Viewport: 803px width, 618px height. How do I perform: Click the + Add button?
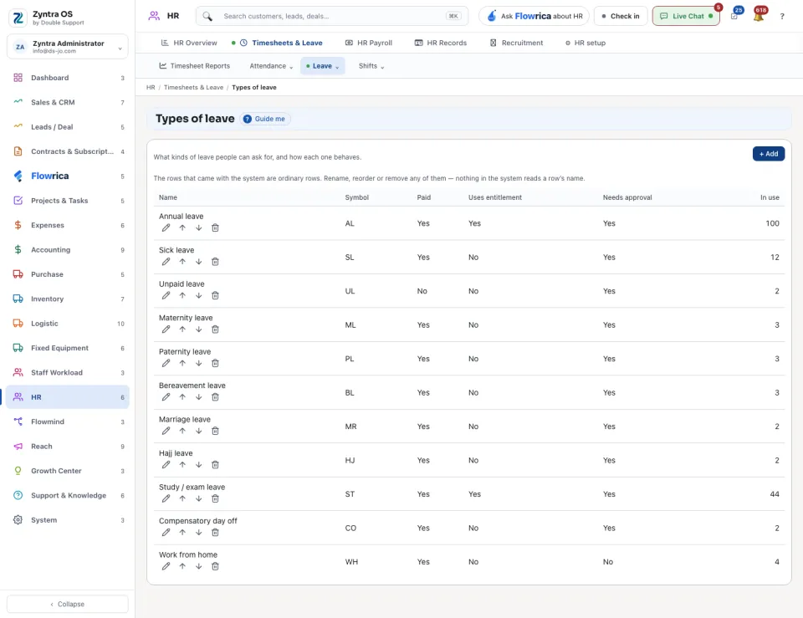coord(768,154)
